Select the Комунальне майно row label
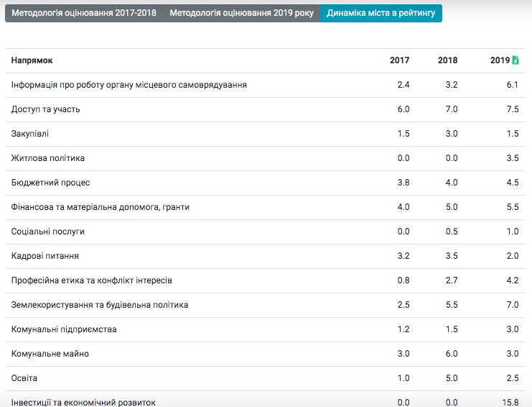 click(50, 354)
